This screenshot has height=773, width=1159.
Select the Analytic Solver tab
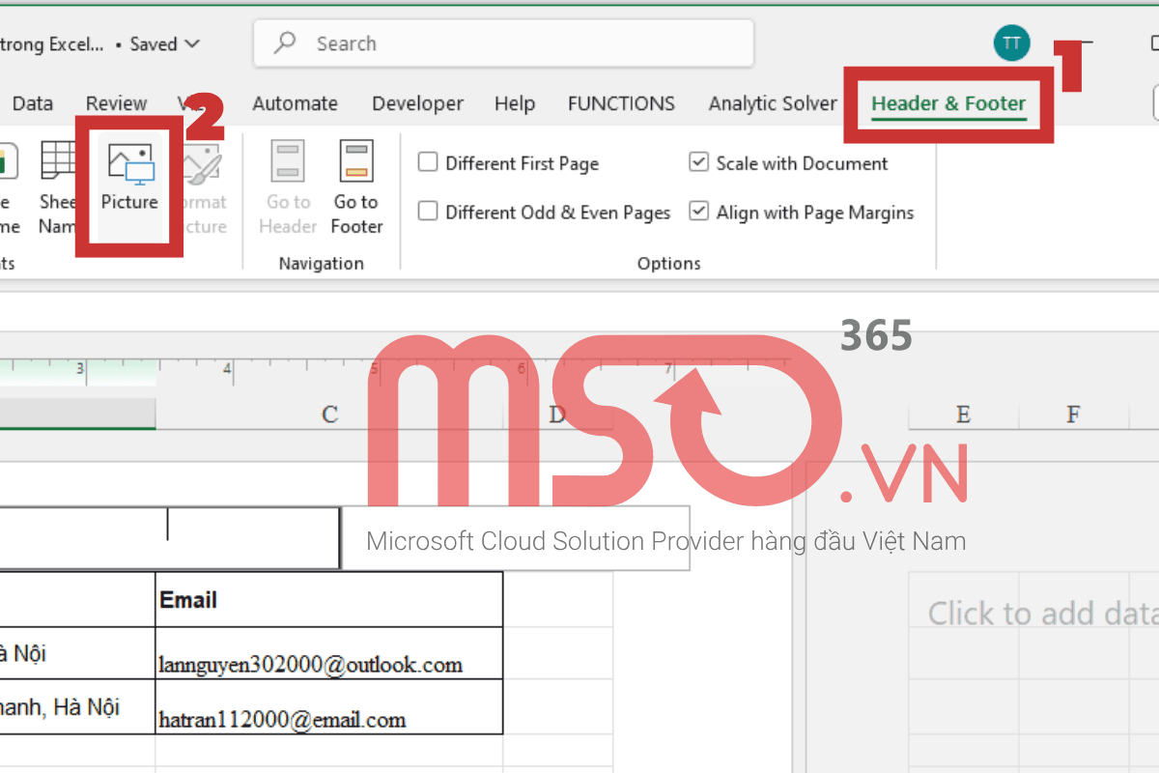773,103
